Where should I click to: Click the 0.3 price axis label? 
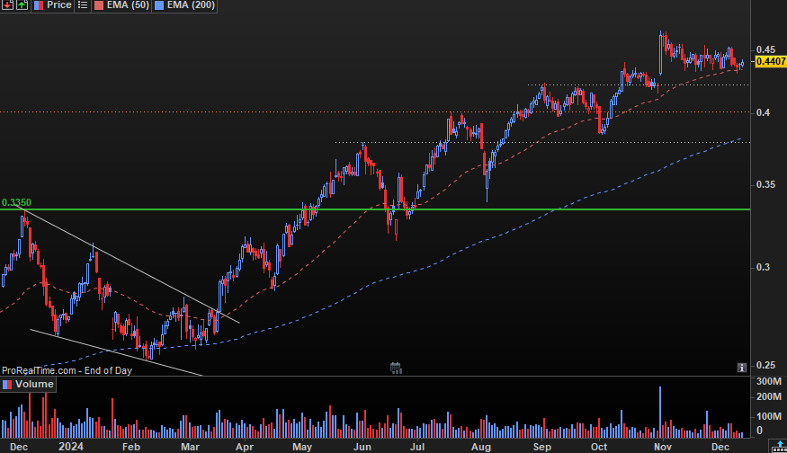point(763,267)
